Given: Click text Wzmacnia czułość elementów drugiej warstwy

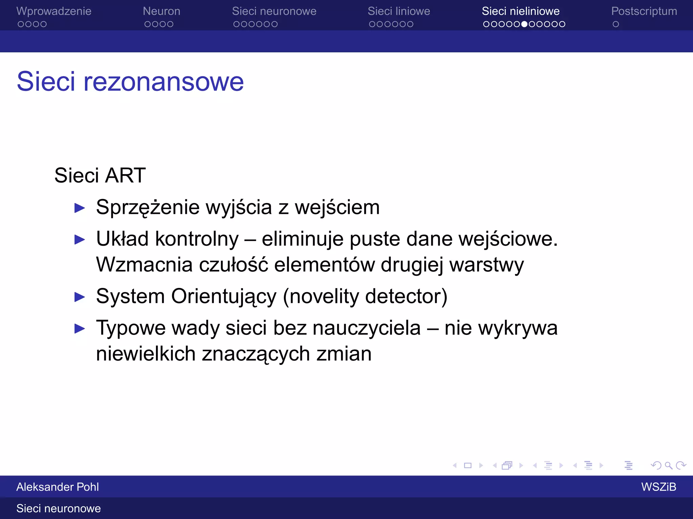Looking at the screenshot, I should (310, 265).
